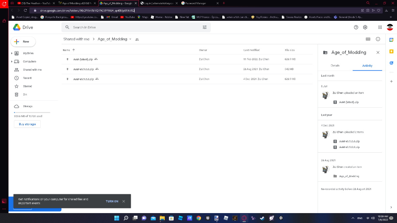Open Google Keep side panel
Viewport: 397px width, 223px height.
(391, 51)
